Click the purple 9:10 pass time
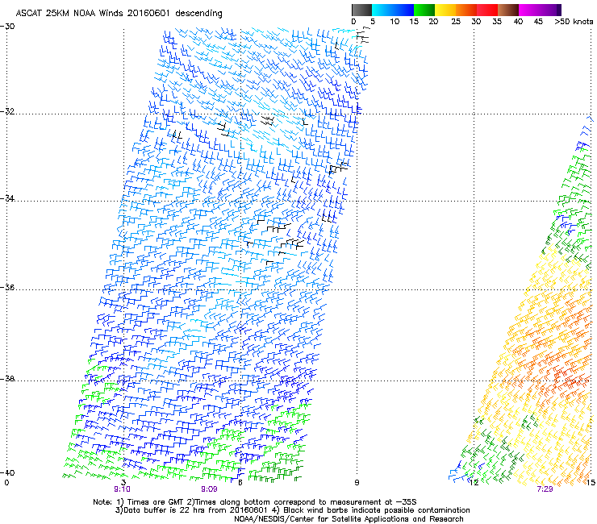The image size is (597, 524). pos(122,489)
